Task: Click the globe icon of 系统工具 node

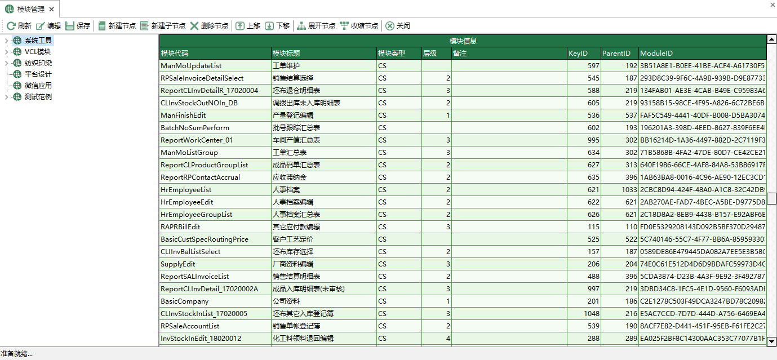Action: click(x=17, y=41)
